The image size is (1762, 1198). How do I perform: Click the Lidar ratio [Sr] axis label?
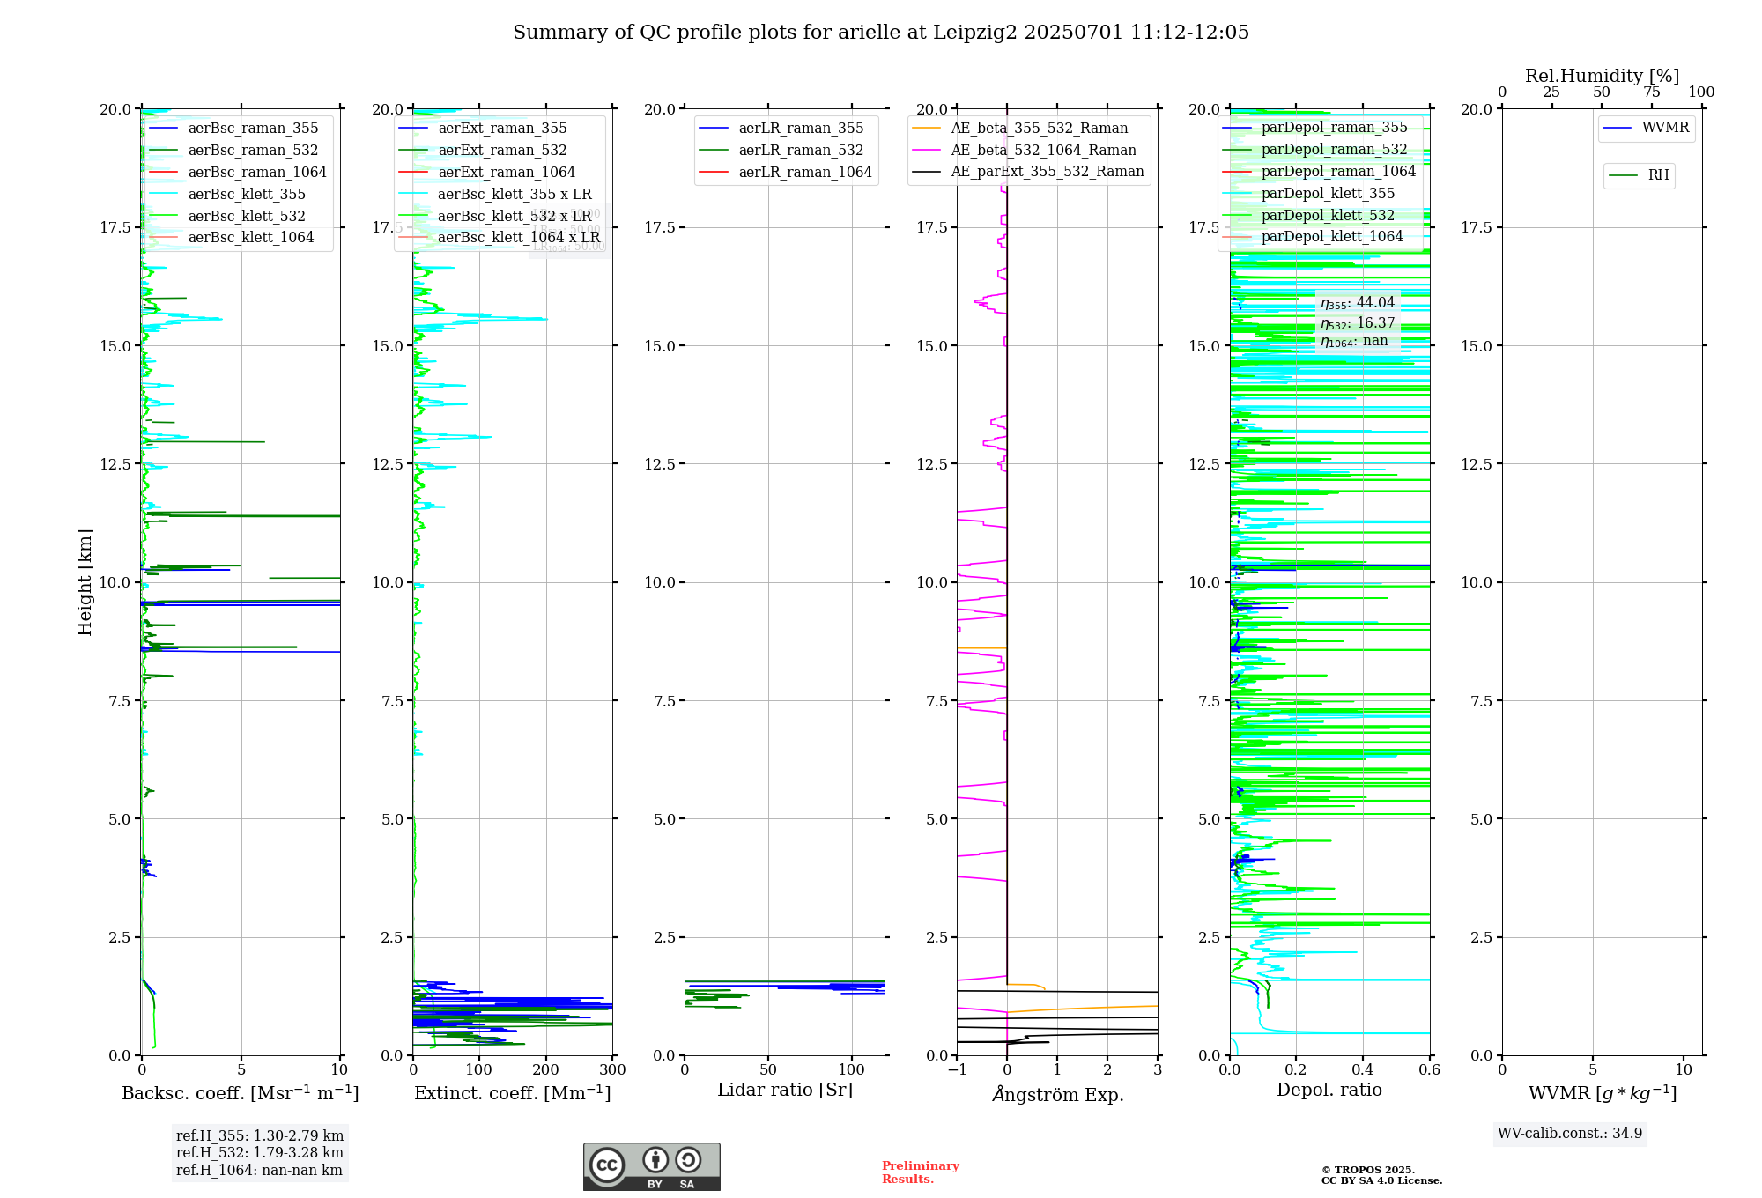pos(785,1091)
